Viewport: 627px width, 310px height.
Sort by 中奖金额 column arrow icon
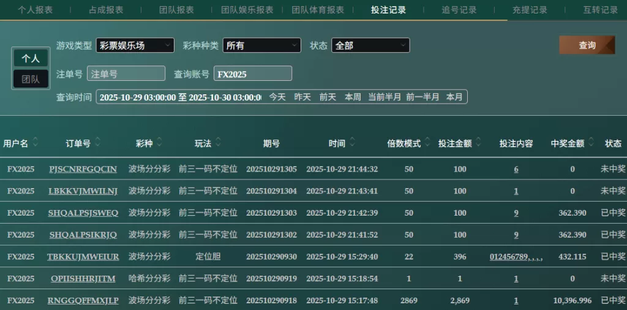coord(591,143)
